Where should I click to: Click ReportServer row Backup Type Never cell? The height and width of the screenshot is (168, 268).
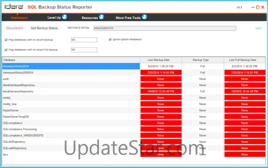[203, 110]
